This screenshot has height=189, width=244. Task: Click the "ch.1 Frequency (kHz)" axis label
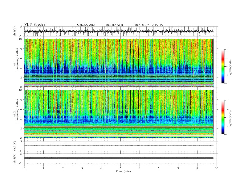tap(16, 59)
